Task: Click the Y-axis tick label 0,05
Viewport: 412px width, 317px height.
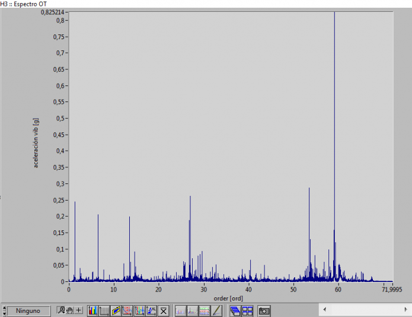Action: click(x=59, y=265)
